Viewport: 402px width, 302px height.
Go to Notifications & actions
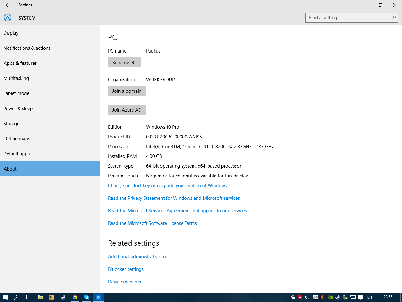coord(50,48)
